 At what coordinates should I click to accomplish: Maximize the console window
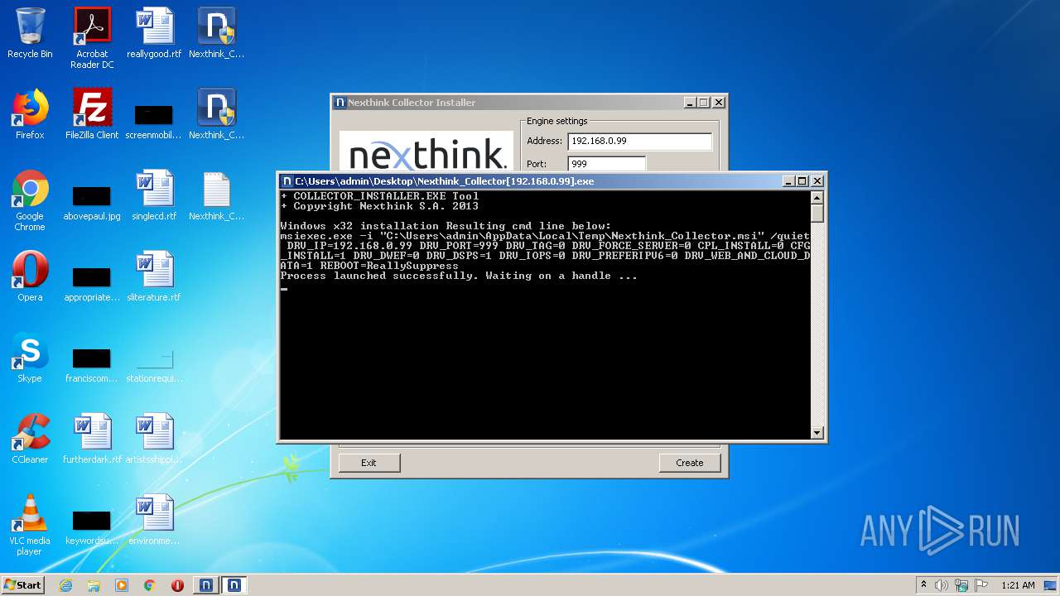click(802, 181)
